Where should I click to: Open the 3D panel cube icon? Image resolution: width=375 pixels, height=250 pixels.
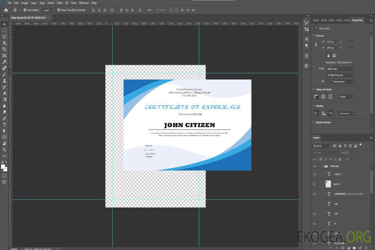(306, 66)
